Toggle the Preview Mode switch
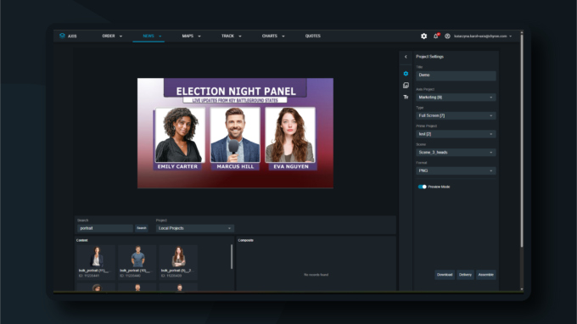This screenshot has width=577, height=324. click(422, 187)
